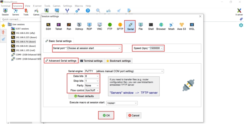Click the blue gears Settings toolbar icon
The height and width of the screenshot is (124, 244).
[x=77, y=11]
